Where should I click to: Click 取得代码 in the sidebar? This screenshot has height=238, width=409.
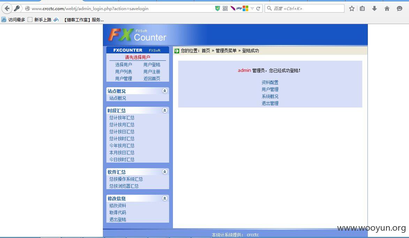coord(118,213)
